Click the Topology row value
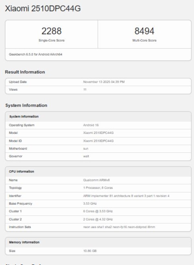This screenshot has width=194, height=265. pyautogui.click(x=98, y=188)
